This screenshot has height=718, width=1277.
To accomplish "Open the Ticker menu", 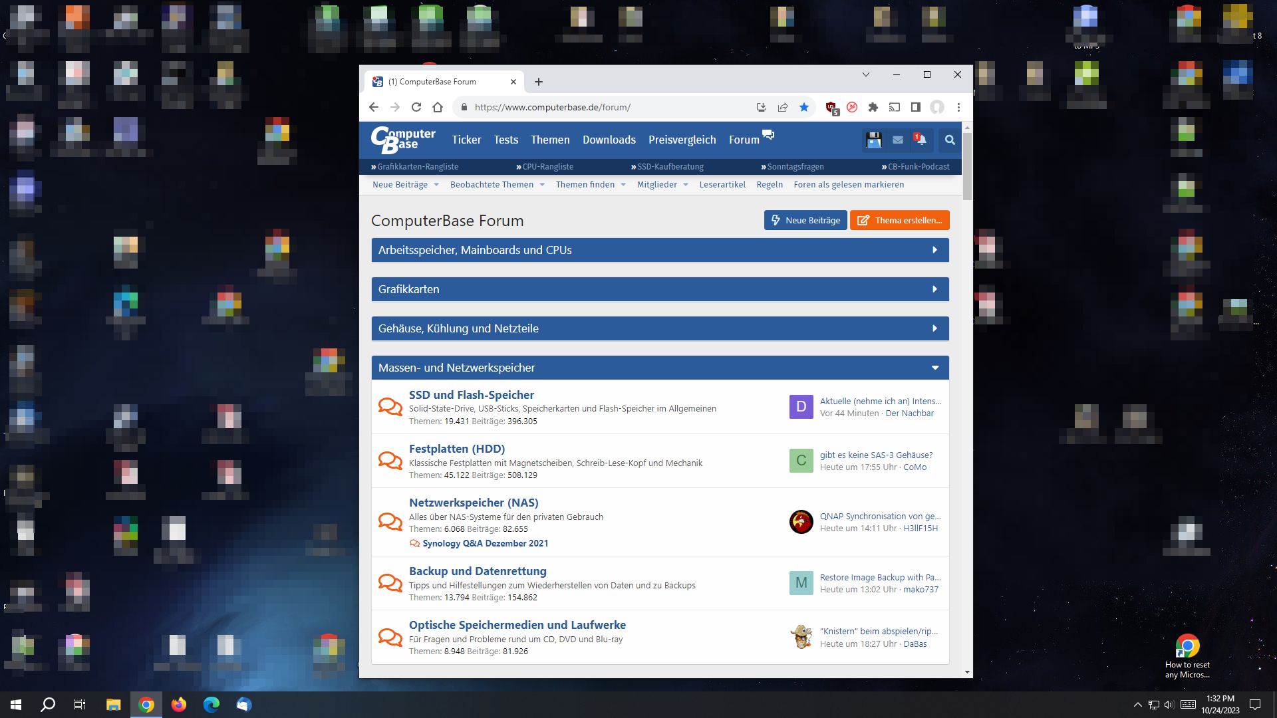I will pyautogui.click(x=466, y=140).
